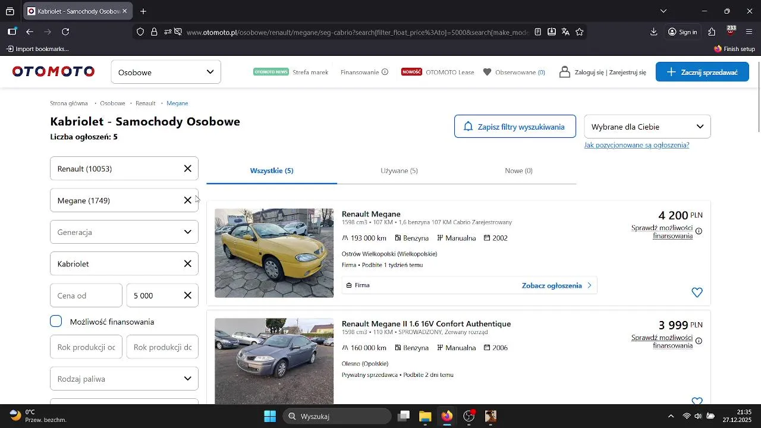Open Renault Megane II 1.6 16V listing

click(426, 324)
